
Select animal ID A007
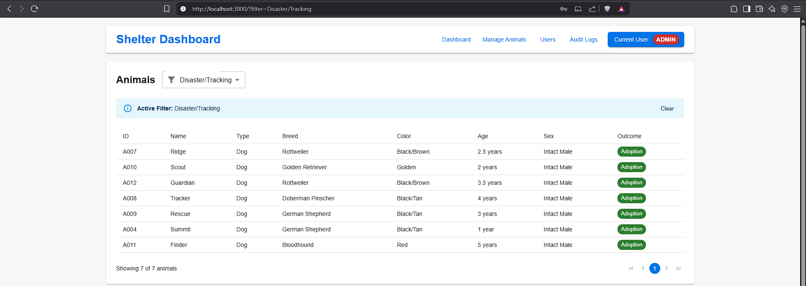pyautogui.click(x=129, y=152)
